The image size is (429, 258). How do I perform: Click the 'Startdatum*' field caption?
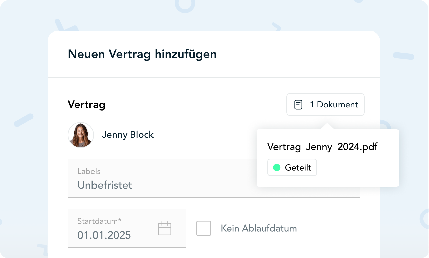pyautogui.click(x=99, y=221)
